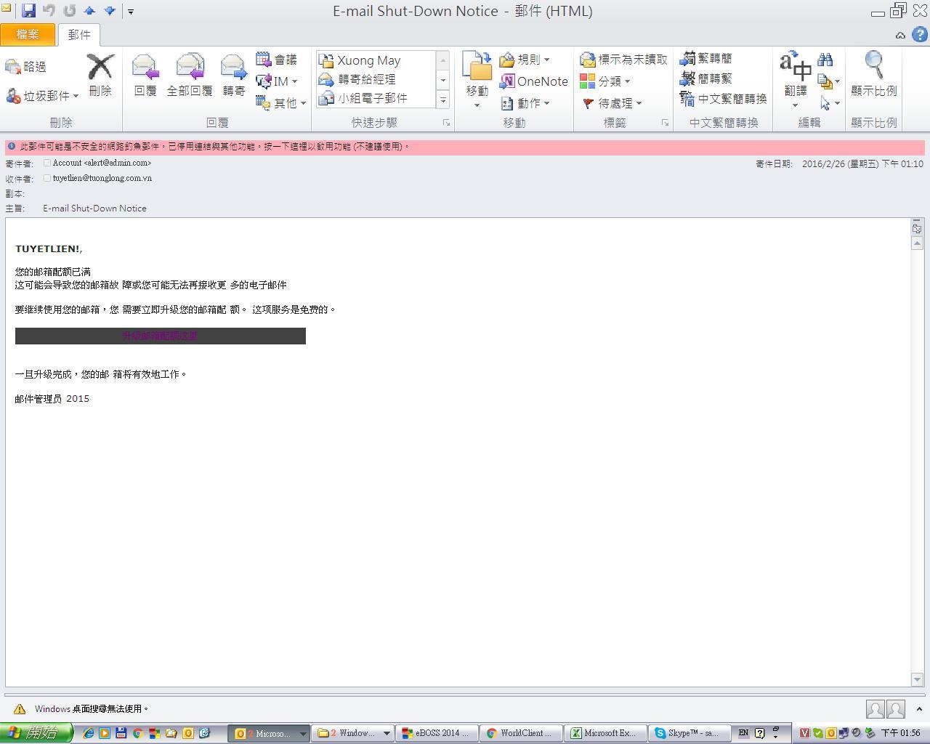Open the 規則 (Rules) dropdown

(525, 60)
